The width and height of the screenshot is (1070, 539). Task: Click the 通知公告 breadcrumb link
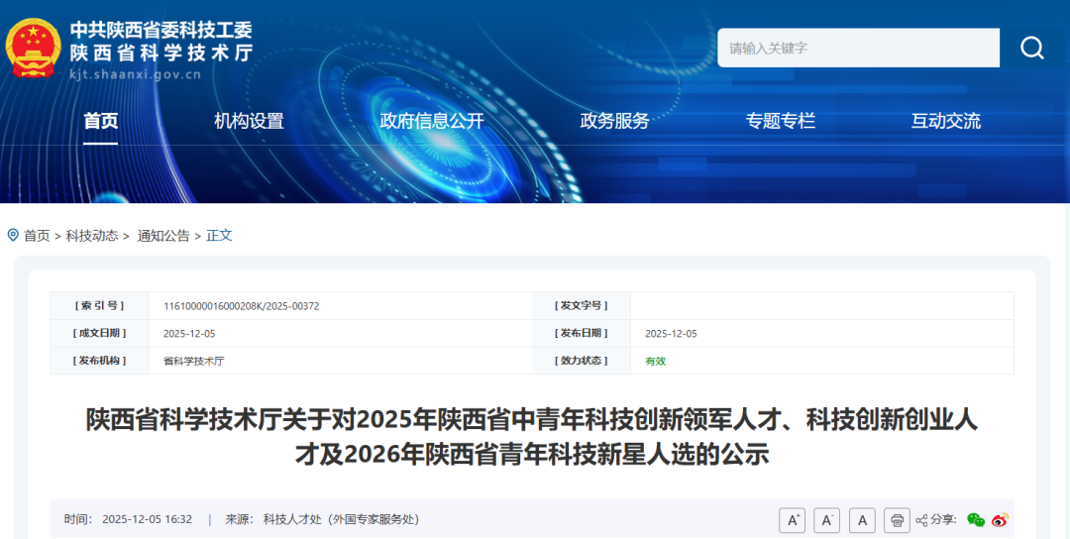click(163, 236)
